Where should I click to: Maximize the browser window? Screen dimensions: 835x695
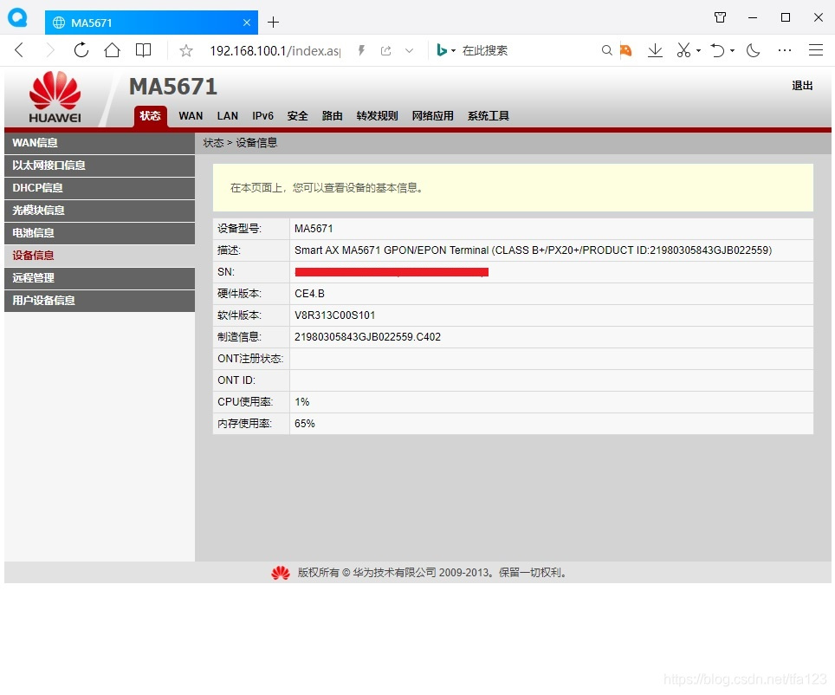click(786, 17)
